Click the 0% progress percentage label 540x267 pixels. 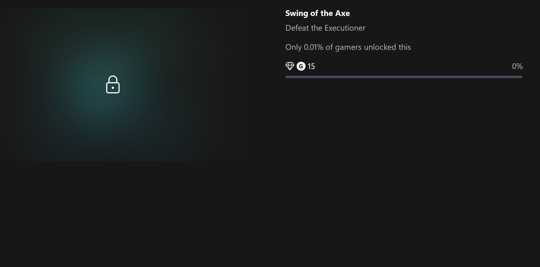tap(517, 67)
